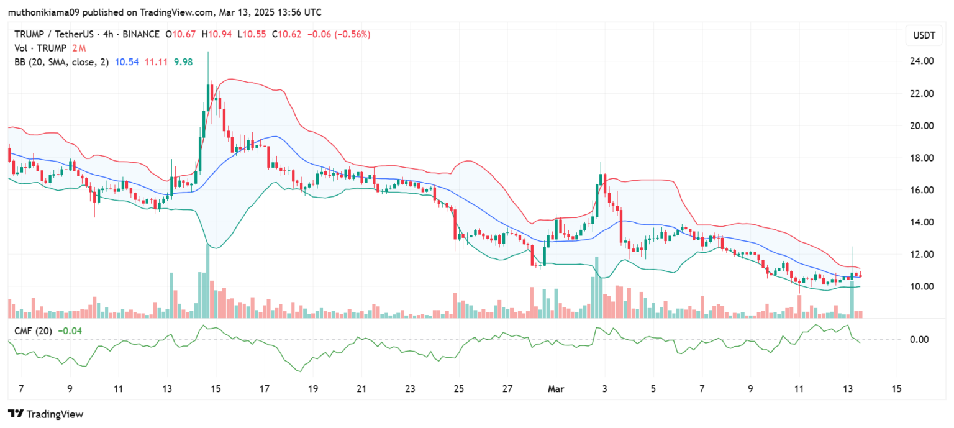Click the 18.00 price scale label

[x=922, y=158]
